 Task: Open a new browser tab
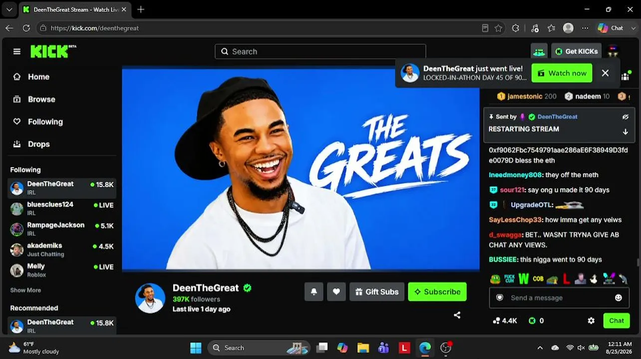pos(141,9)
